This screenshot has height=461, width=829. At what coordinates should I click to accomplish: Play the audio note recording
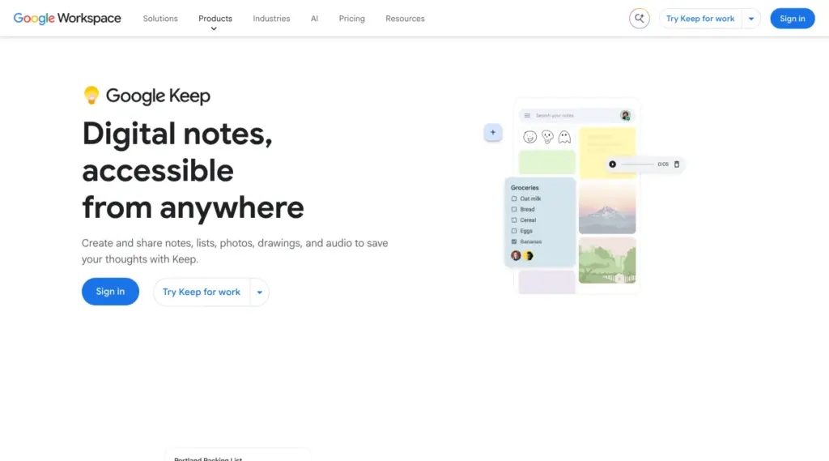coord(612,164)
